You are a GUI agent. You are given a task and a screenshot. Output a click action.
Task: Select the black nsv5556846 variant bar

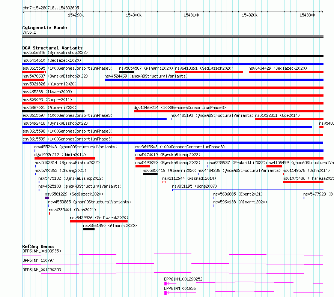coord(173,56)
